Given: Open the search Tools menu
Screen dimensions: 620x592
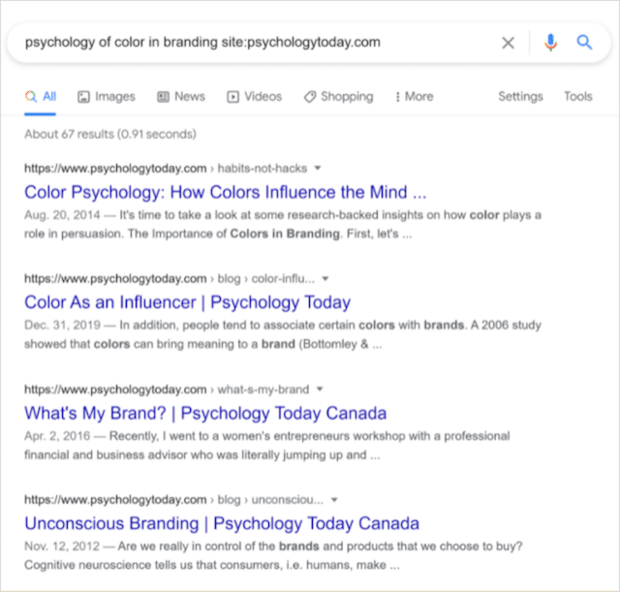Looking at the screenshot, I should (x=578, y=97).
